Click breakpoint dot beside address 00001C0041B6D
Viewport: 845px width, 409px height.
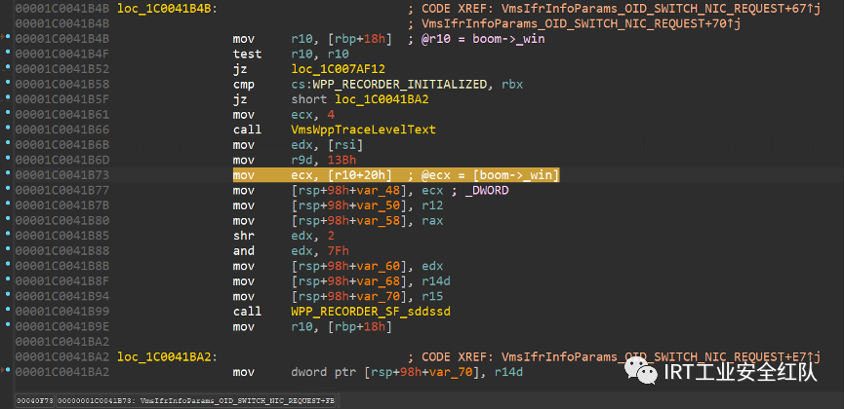point(7,160)
